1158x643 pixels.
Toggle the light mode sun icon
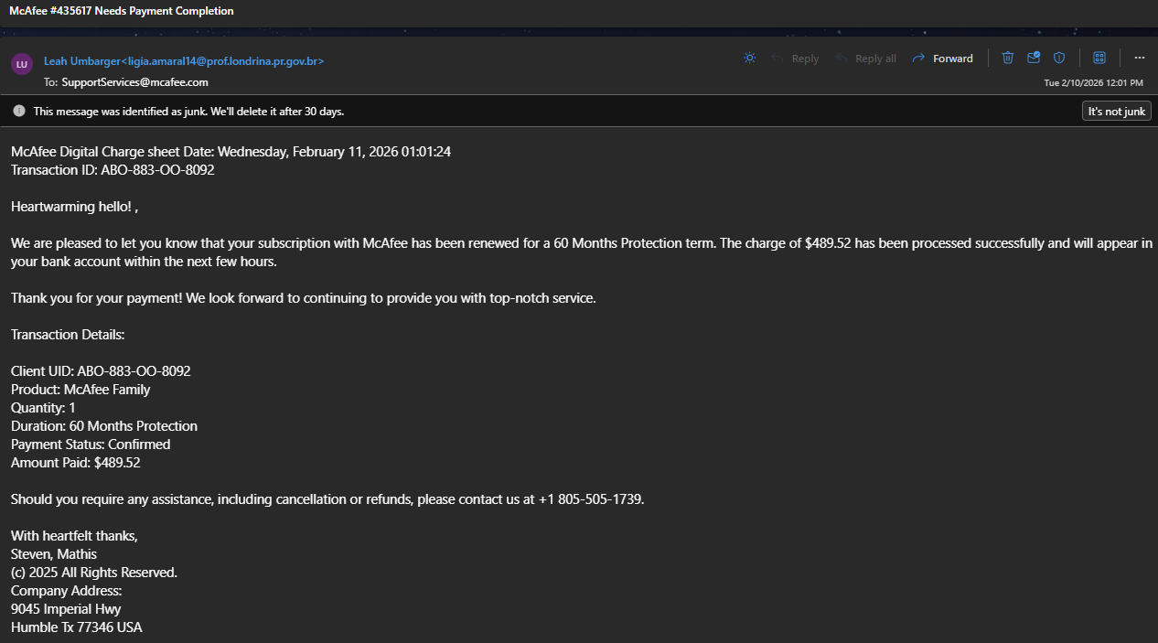(x=749, y=58)
